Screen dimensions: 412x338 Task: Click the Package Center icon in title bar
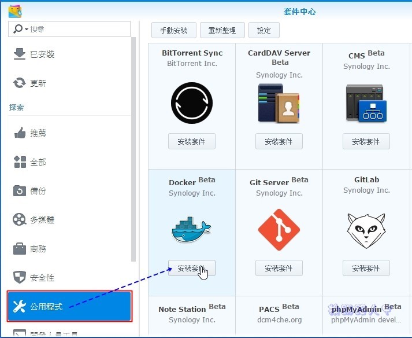[16, 11]
